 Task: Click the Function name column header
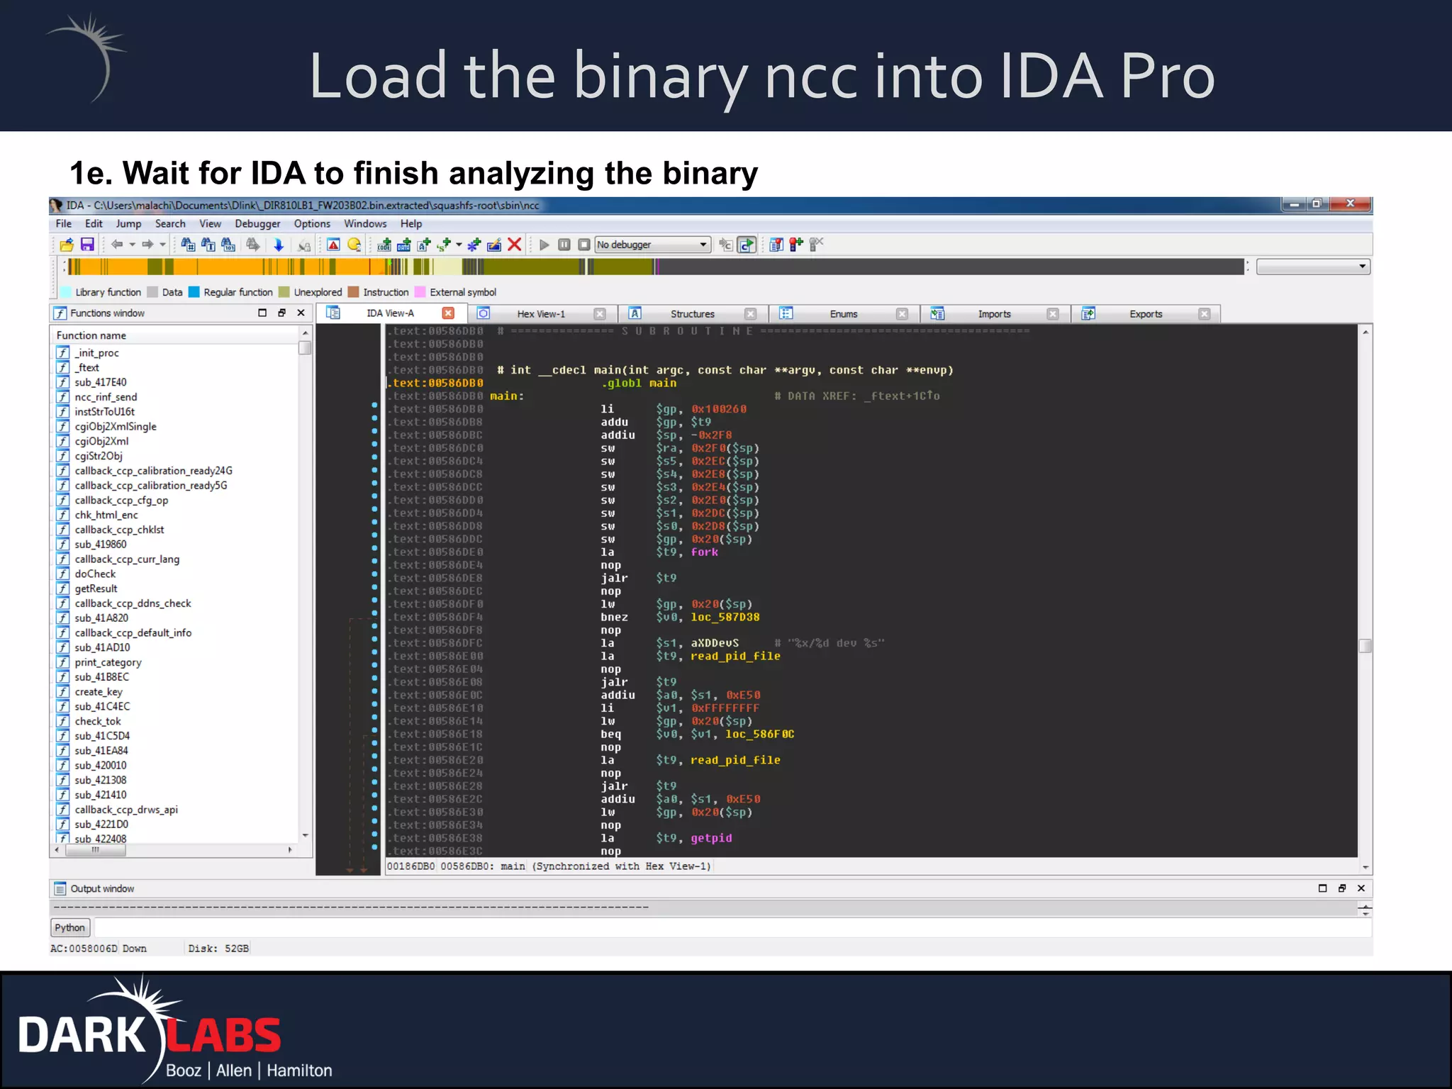tap(176, 335)
